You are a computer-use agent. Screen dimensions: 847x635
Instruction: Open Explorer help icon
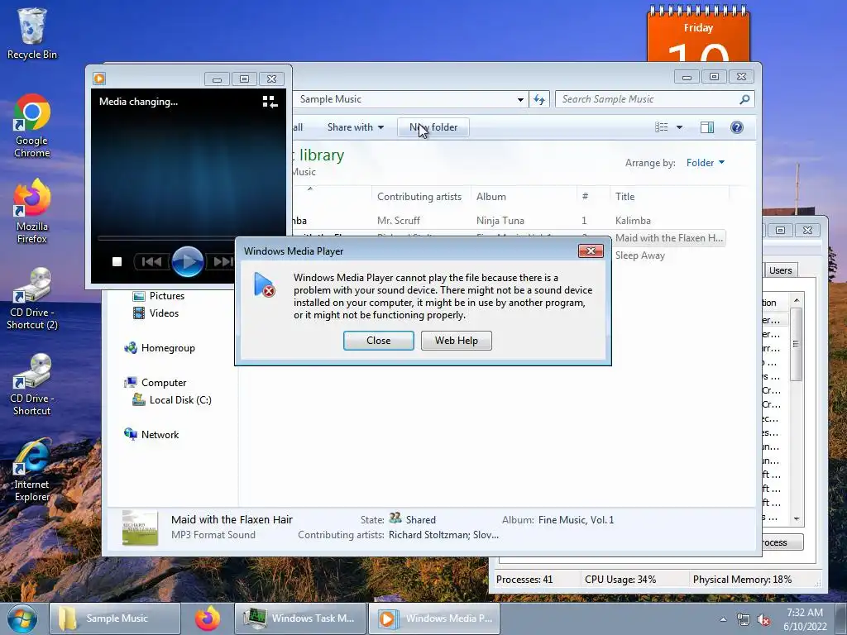[x=737, y=127]
